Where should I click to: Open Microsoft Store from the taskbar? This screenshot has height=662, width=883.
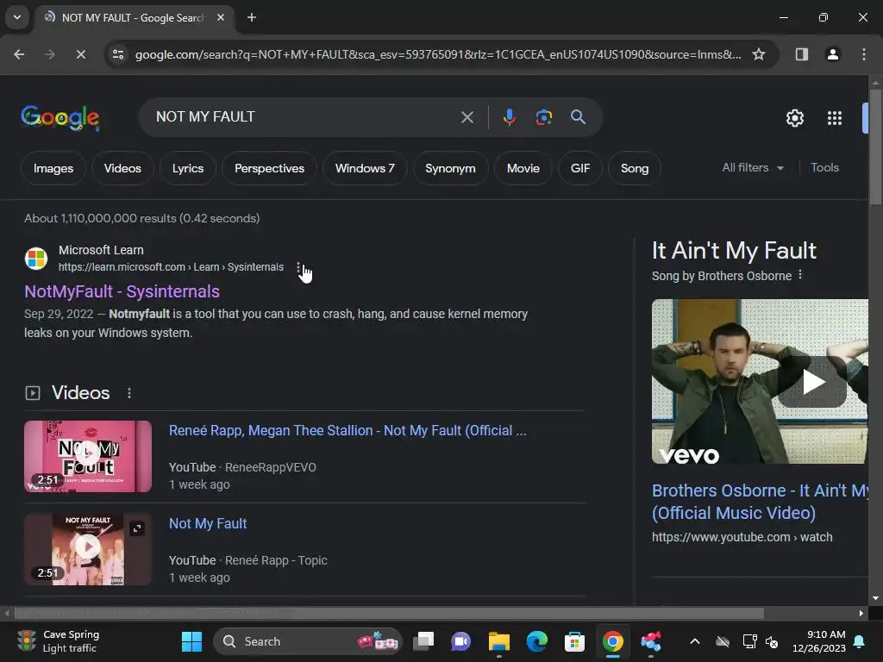tap(574, 641)
